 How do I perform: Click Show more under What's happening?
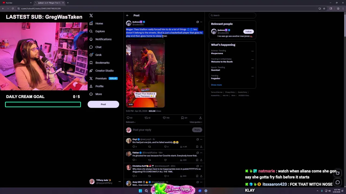click(x=216, y=85)
